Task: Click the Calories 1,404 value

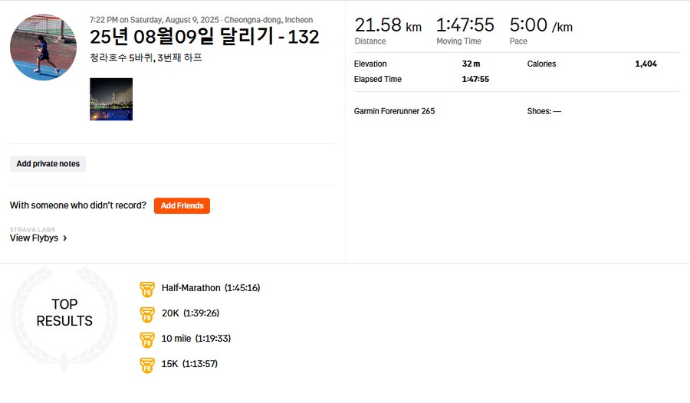Action: 646,64
